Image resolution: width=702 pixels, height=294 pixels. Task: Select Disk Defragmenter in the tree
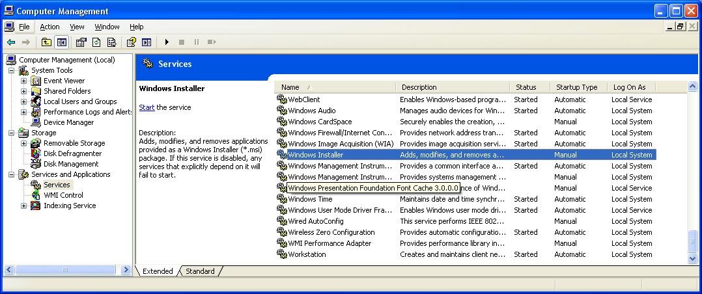[72, 154]
